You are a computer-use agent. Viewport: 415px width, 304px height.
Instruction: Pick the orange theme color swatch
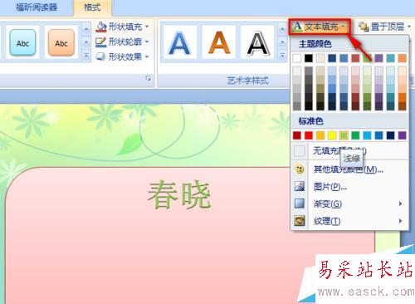click(402, 58)
